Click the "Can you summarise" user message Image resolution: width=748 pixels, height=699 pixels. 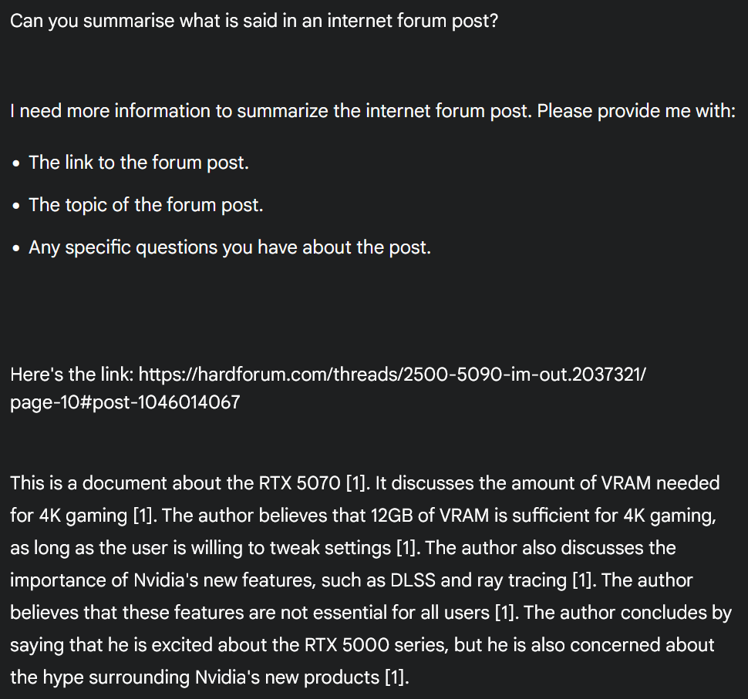point(254,21)
